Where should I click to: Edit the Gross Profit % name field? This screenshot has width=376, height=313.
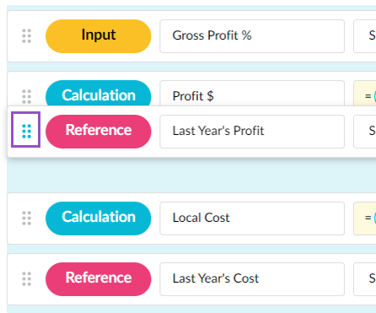pyautogui.click(x=252, y=36)
